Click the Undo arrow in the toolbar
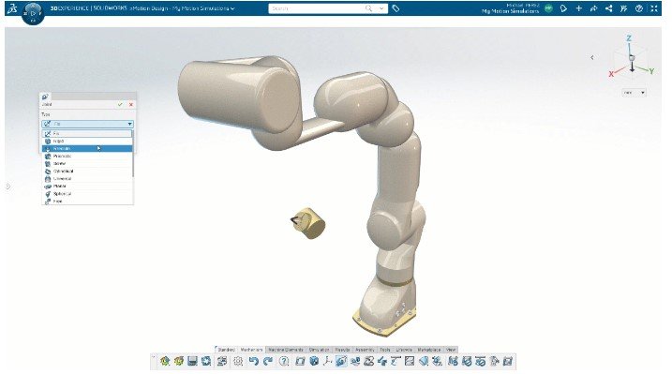The width and height of the screenshot is (672, 374). [x=254, y=361]
